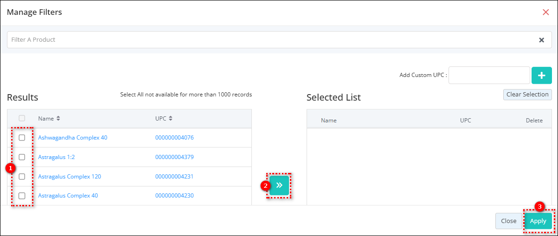Check the Ashwagandha Complex 40 checkbox
This screenshot has width=558, height=236.
coord(22,138)
